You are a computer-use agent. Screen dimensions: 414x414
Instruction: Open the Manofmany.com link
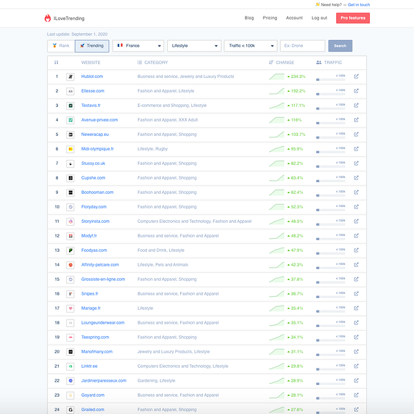(97, 352)
